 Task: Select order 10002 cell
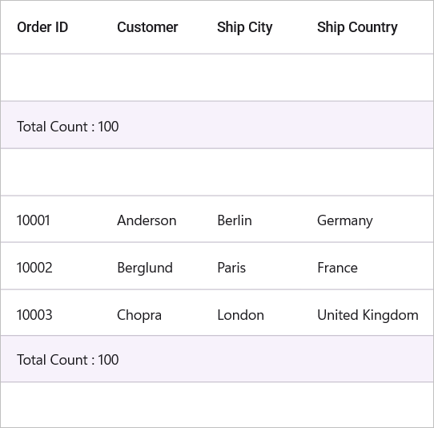tap(50, 266)
